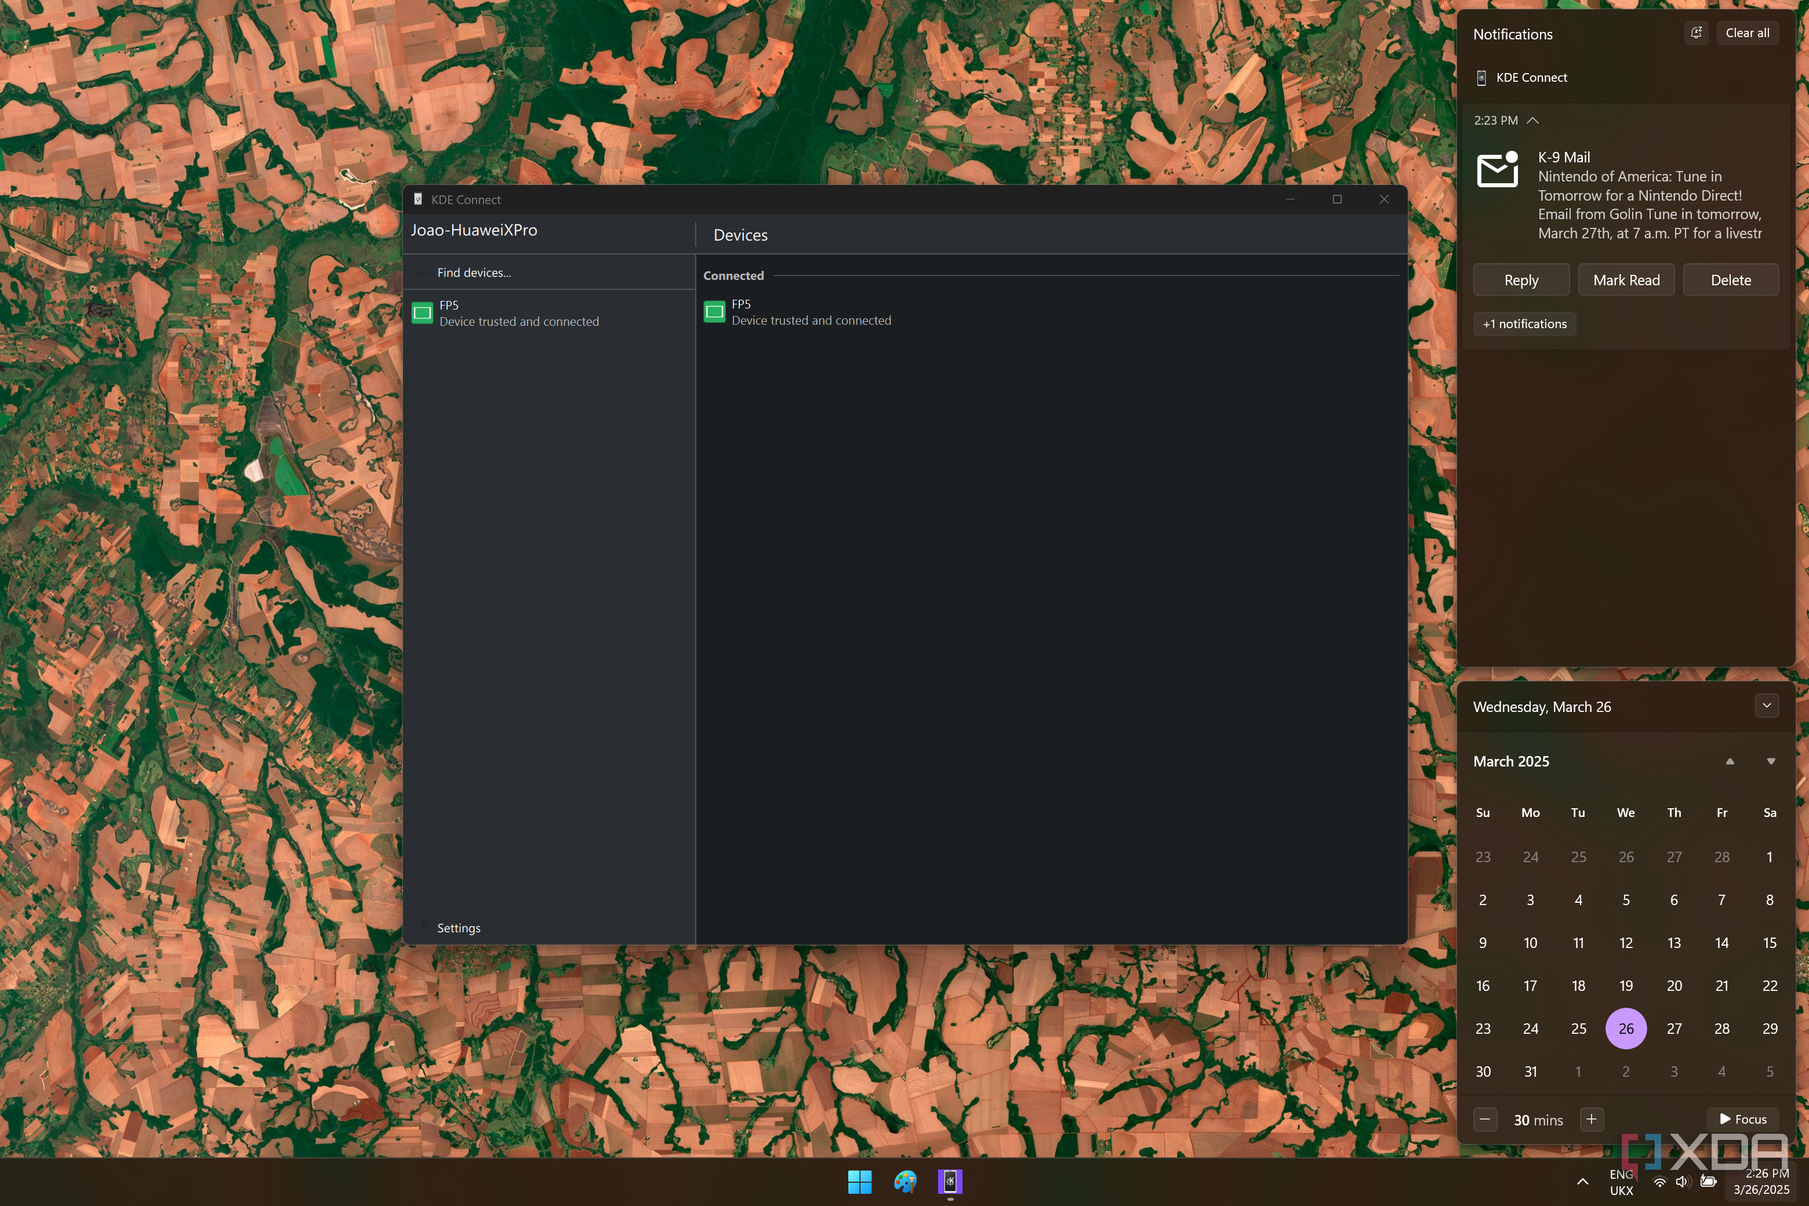Click the KDE Connect taskbar icon
Image resolution: width=1809 pixels, height=1206 pixels.
click(x=950, y=1182)
